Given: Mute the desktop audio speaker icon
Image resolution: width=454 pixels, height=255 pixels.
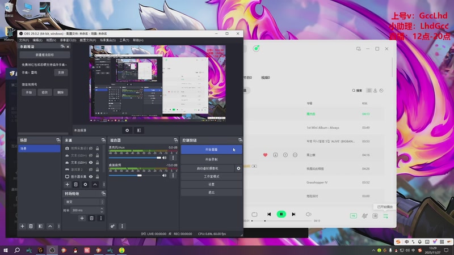Looking at the screenshot, I should pos(165,176).
